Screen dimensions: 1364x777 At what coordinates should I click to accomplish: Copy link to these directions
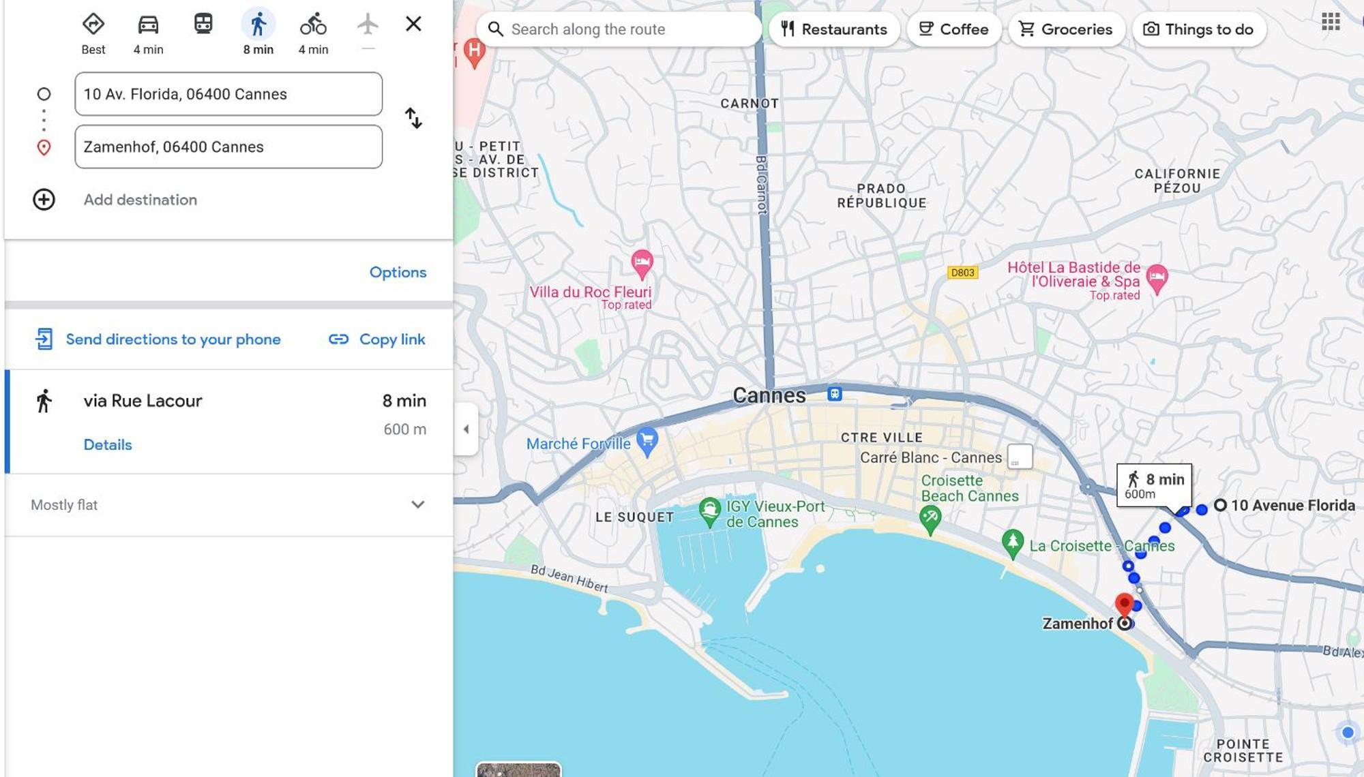(377, 339)
